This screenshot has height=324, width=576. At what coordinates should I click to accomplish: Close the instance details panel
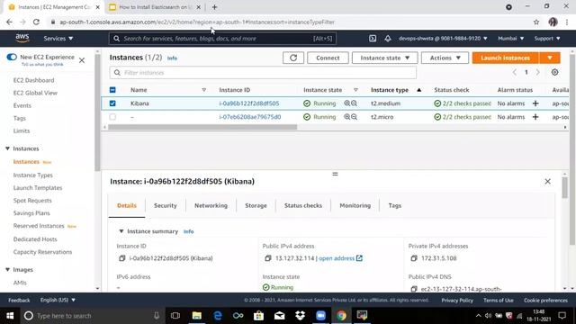coord(548,182)
